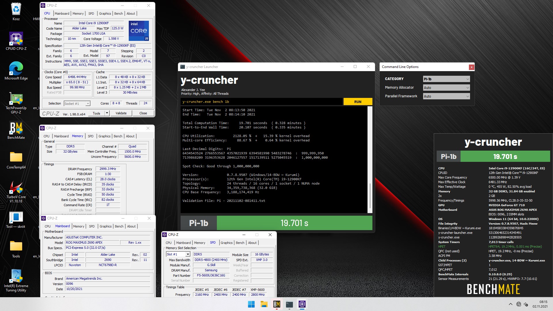The width and height of the screenshot is (553, 311).
Task: Click the Close button in CPU-Z
Action: pos(143,113)
